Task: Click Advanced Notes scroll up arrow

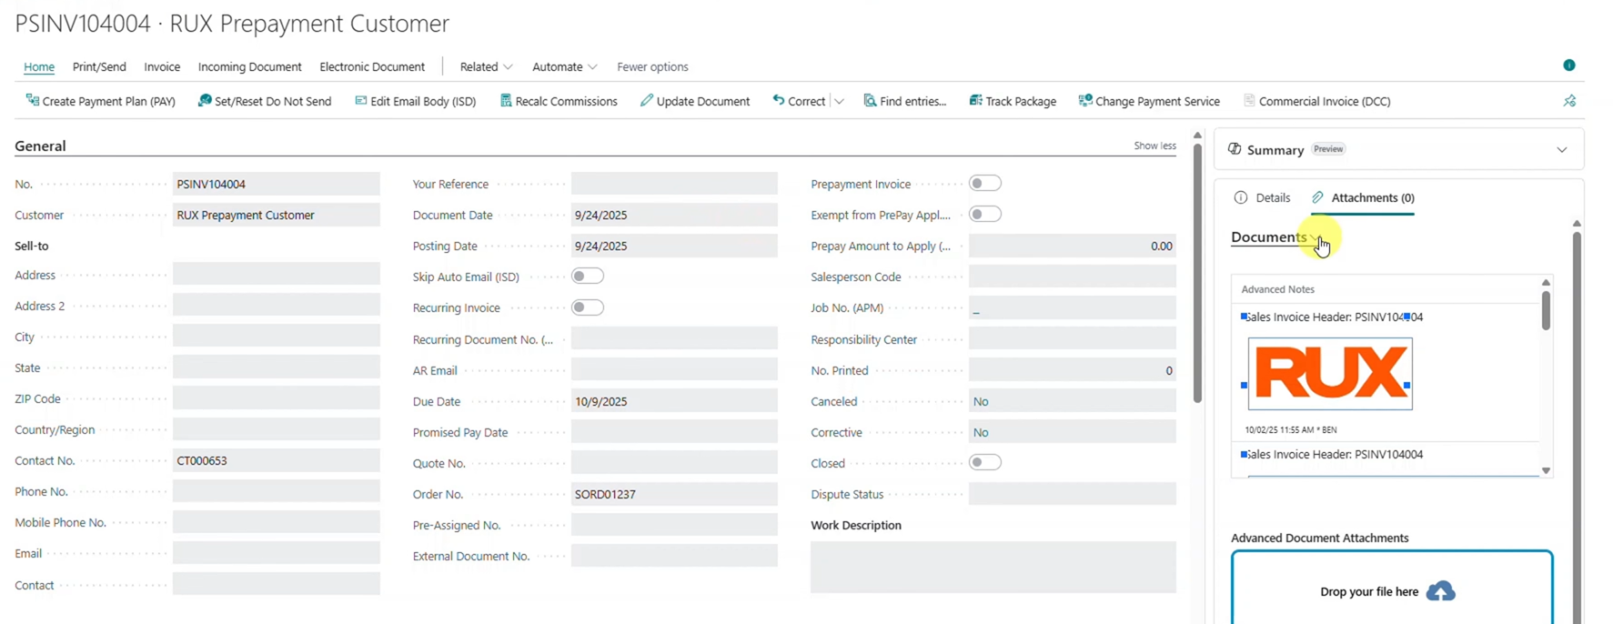Action: click(1546, 283)
